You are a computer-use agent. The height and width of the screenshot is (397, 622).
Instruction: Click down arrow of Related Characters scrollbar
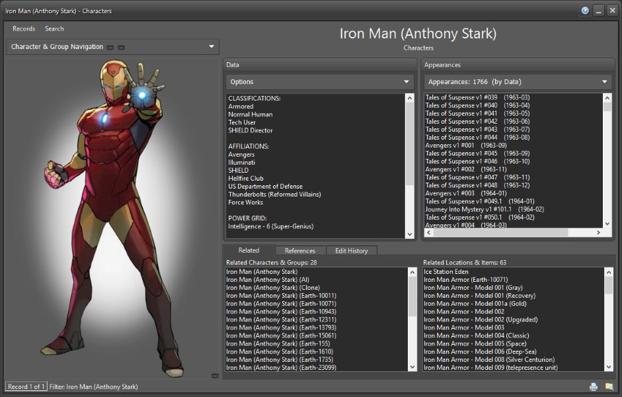[x=412, y=367]
